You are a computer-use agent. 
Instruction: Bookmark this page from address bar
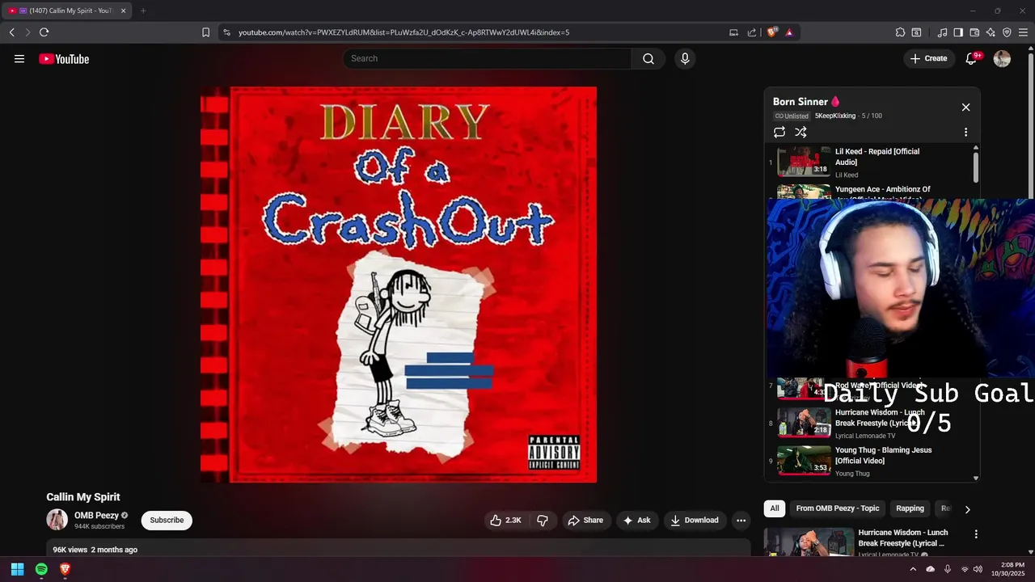tap(205, 32)
